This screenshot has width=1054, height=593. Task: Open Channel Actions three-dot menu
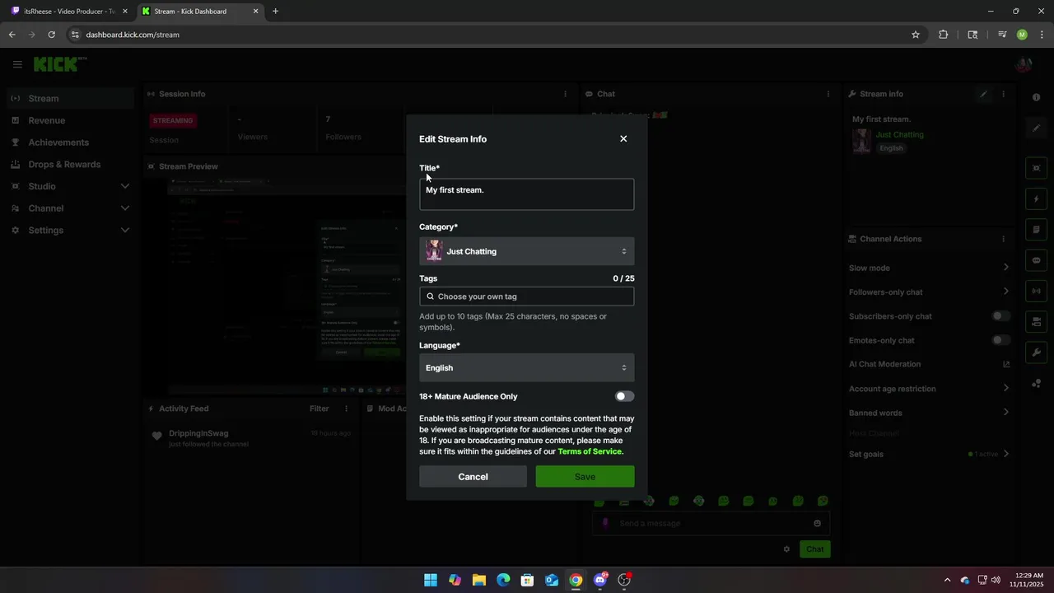[1003, 239]
